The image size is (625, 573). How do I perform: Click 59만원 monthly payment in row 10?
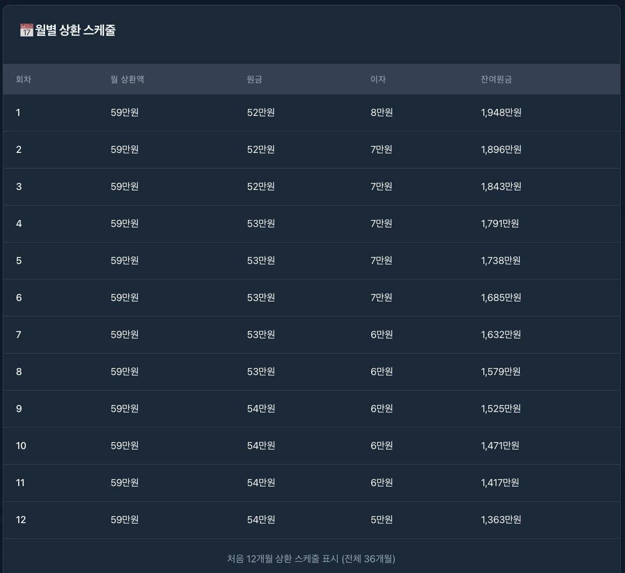coord(124,446)
